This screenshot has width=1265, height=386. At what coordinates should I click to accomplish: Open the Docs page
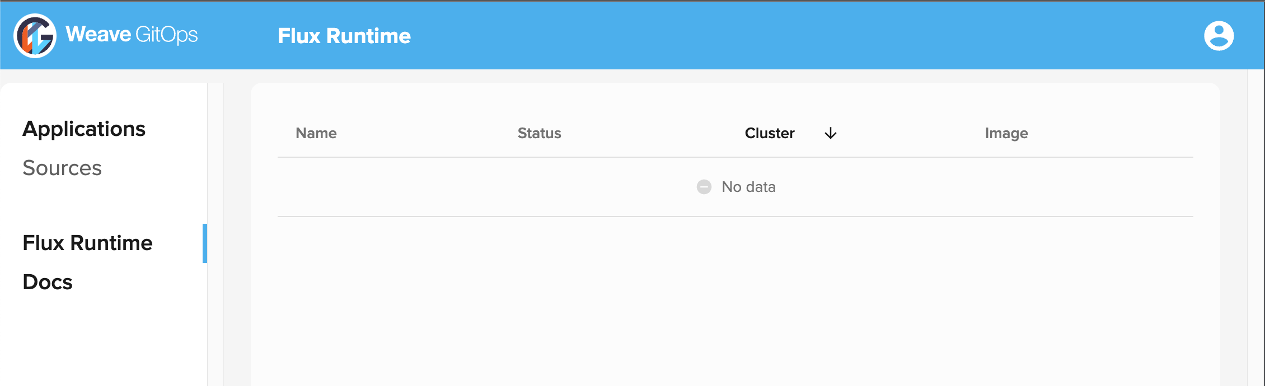(47, 282)
